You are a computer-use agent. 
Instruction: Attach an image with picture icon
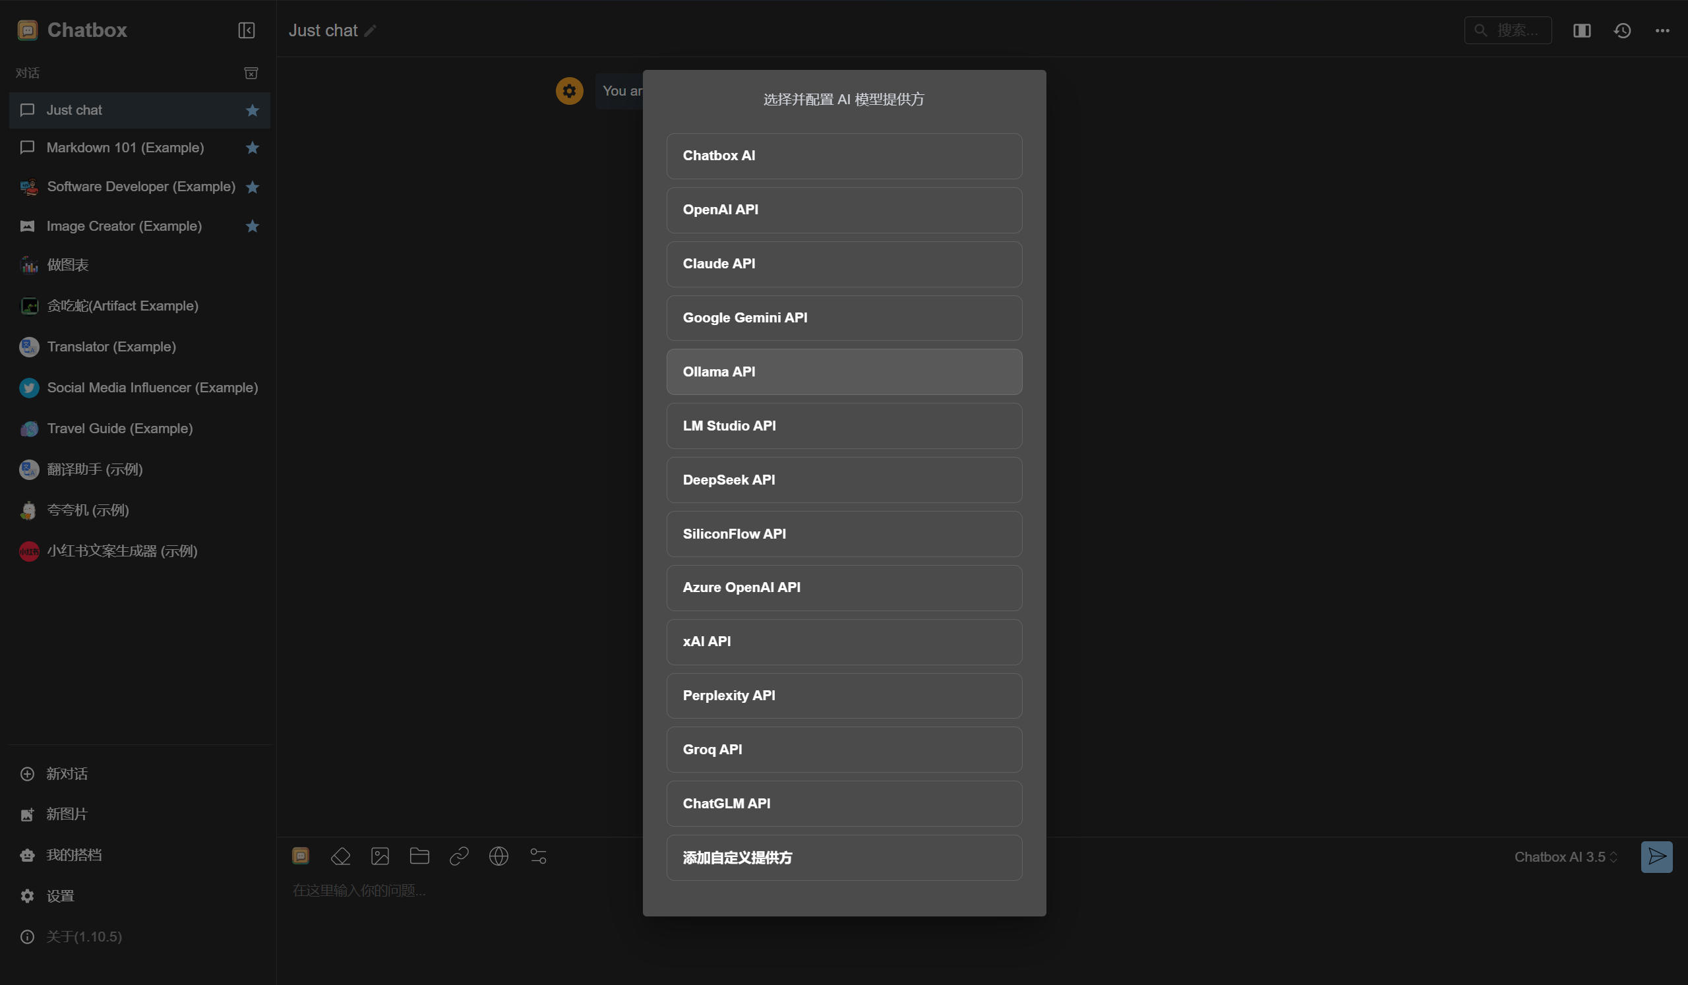pos(380,856)
